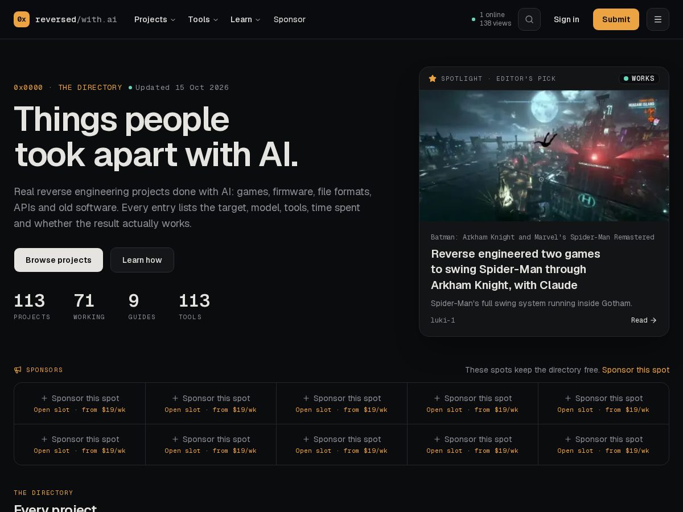This screenshot has height=512, width=683.
Task: Click the Submit button
Action: (616, 19)
